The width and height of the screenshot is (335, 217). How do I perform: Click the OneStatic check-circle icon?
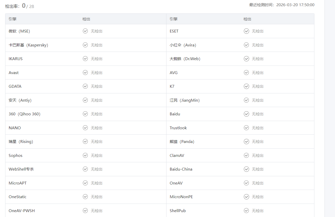click(x=85, y=197)
